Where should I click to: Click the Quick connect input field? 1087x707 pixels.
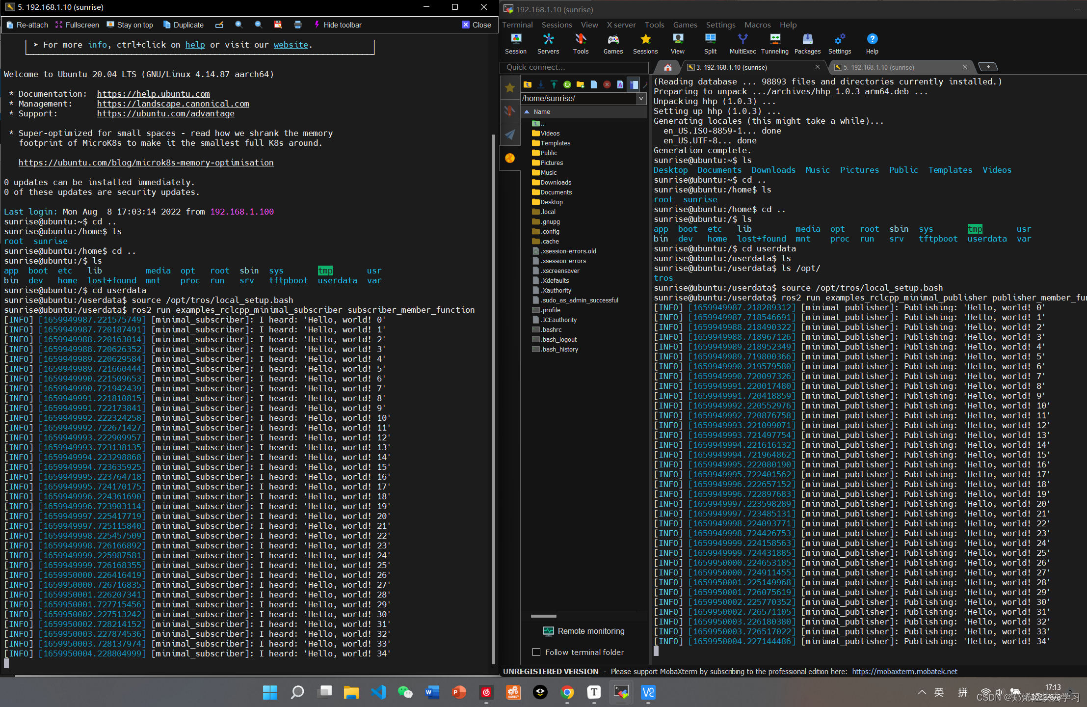[x=573, y=67]
